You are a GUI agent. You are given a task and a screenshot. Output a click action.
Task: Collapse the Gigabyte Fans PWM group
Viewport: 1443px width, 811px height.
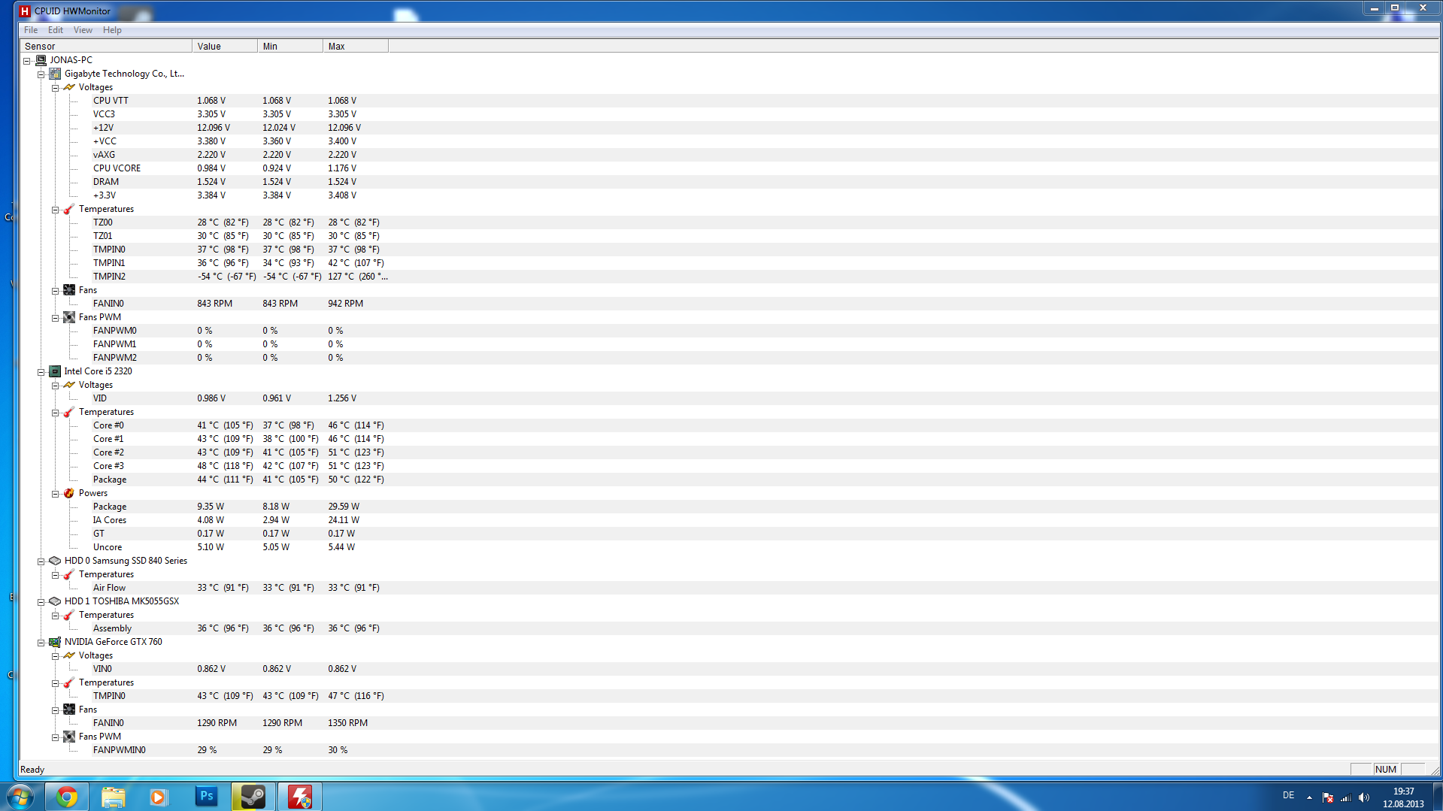click(x=56, y=318)
